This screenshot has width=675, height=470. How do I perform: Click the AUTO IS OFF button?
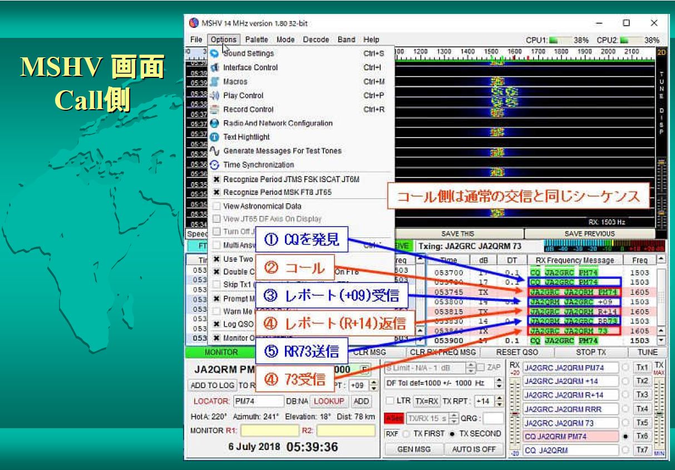(473, 449)
